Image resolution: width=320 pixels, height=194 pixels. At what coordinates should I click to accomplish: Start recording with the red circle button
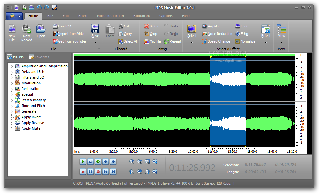[x=98, y=172]
